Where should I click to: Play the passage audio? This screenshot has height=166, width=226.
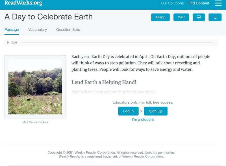point(8,43)
